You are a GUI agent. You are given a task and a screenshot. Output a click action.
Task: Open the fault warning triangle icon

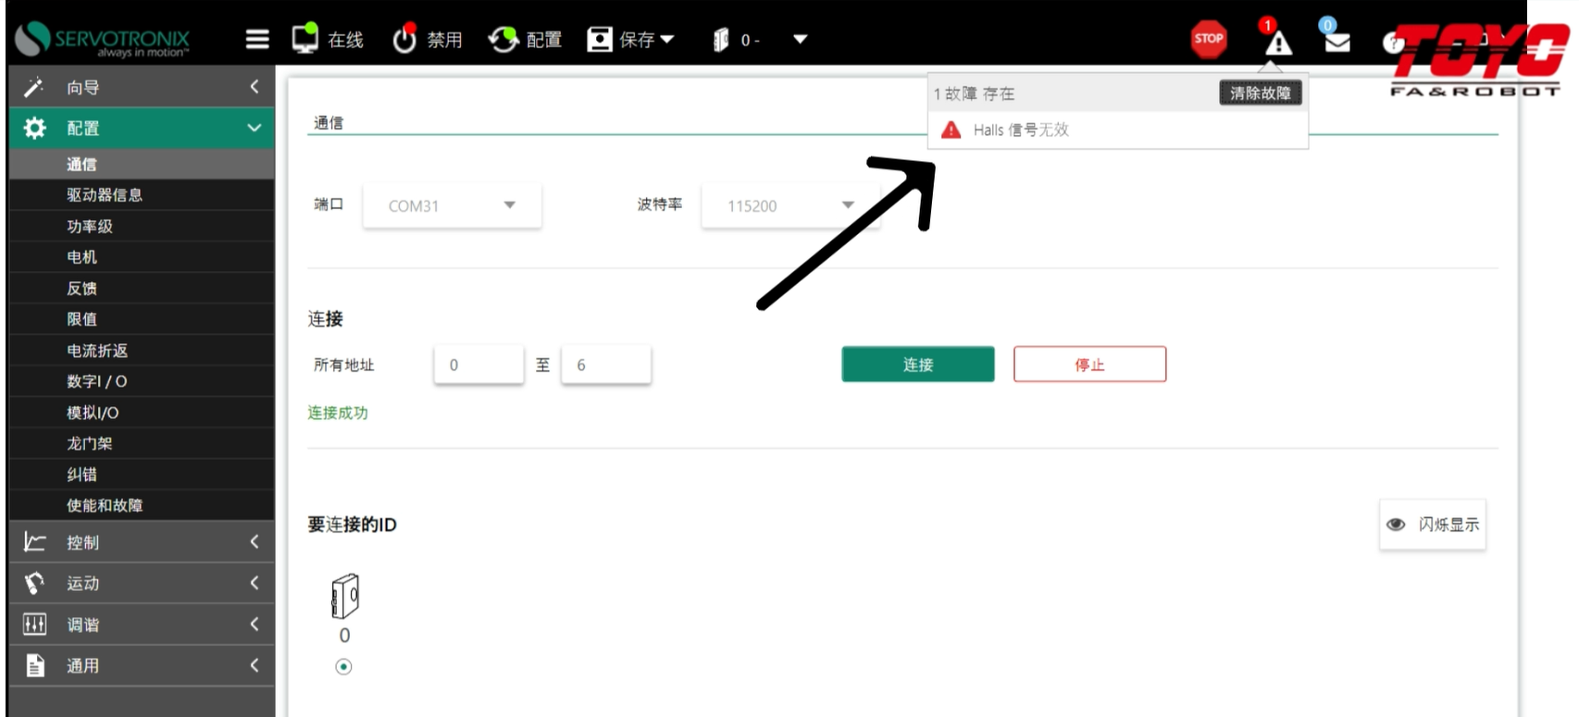click(1277, 42)
